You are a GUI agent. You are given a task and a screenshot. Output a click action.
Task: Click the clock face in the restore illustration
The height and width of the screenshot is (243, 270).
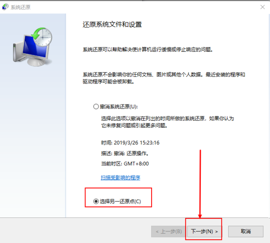(x=43, y=37)
